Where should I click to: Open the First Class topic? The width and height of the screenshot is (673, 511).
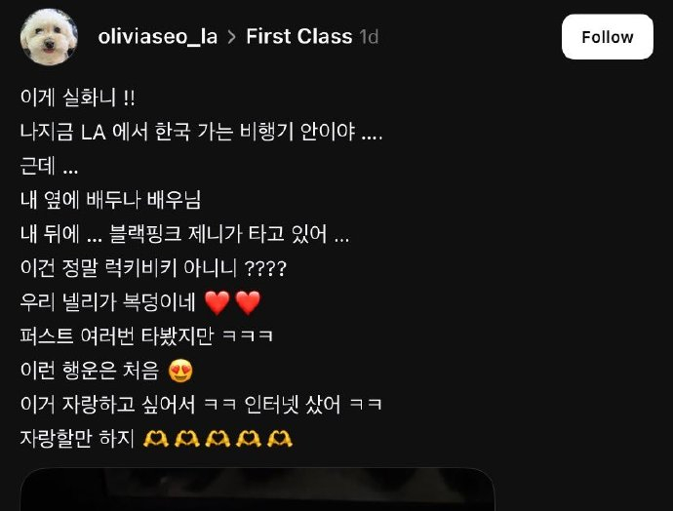coord(298,36)
